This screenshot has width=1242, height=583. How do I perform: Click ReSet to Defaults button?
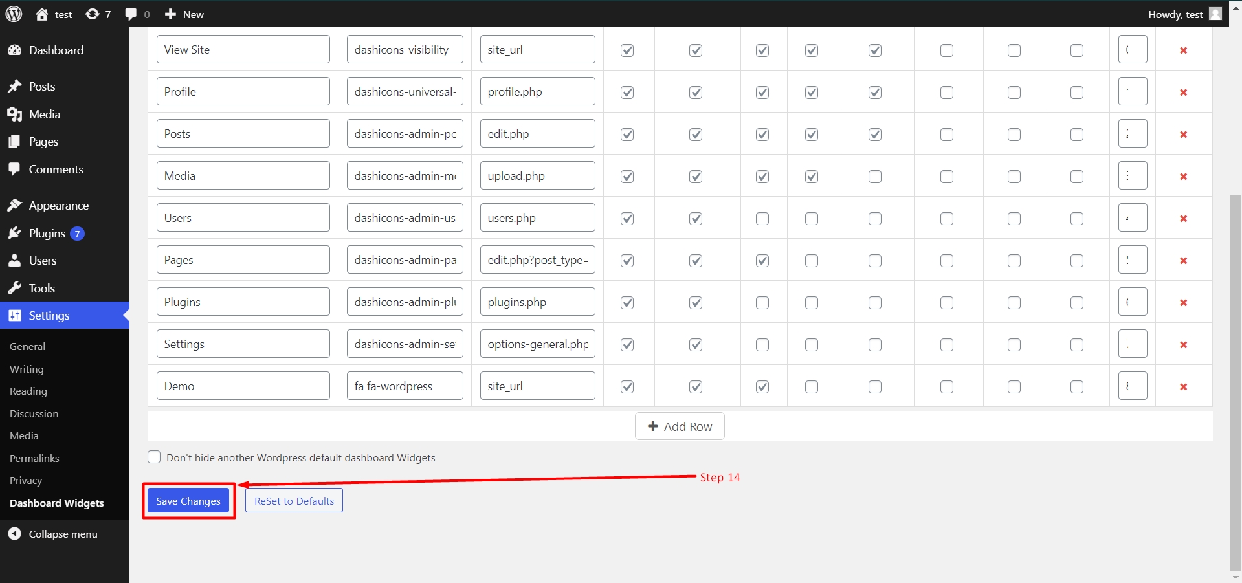294,501
